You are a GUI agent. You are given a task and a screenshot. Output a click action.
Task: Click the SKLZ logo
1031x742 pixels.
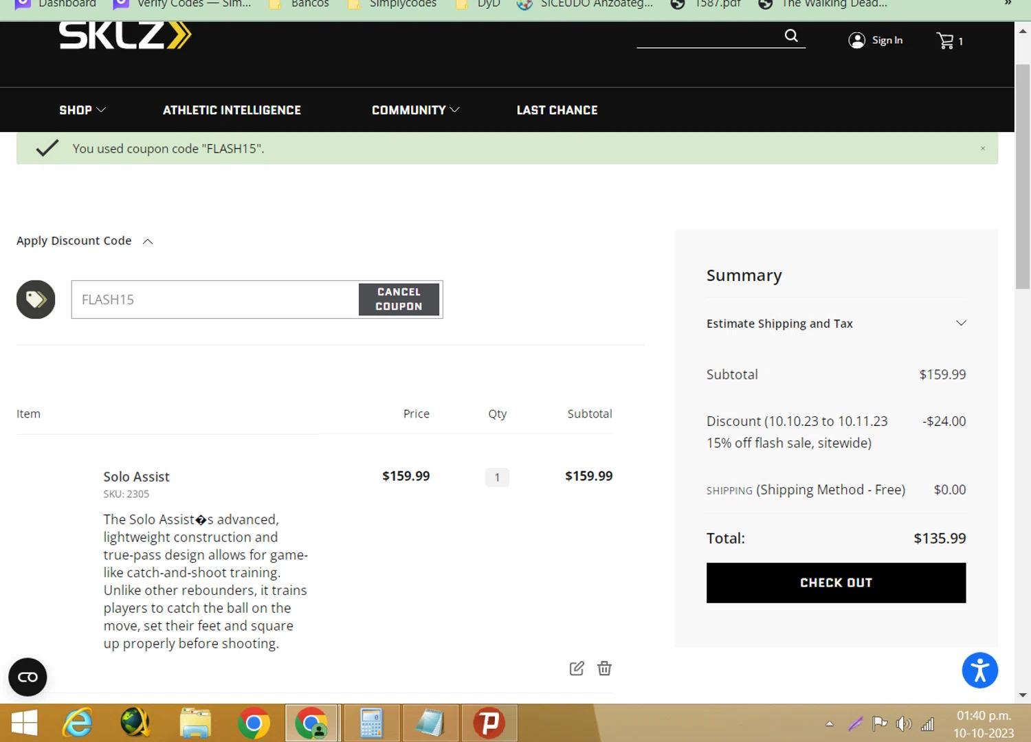tap(124, 36)
